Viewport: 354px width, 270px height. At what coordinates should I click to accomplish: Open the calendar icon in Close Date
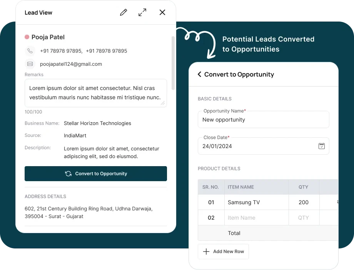click(x=322, y=146)
